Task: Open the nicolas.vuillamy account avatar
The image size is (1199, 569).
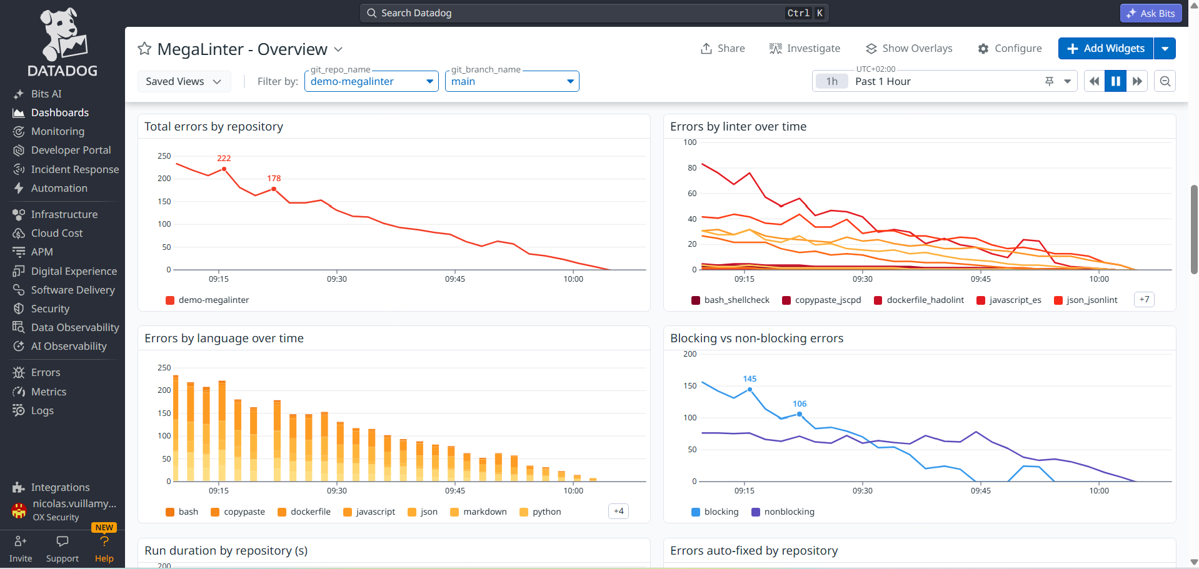Action: coord(19,510)
